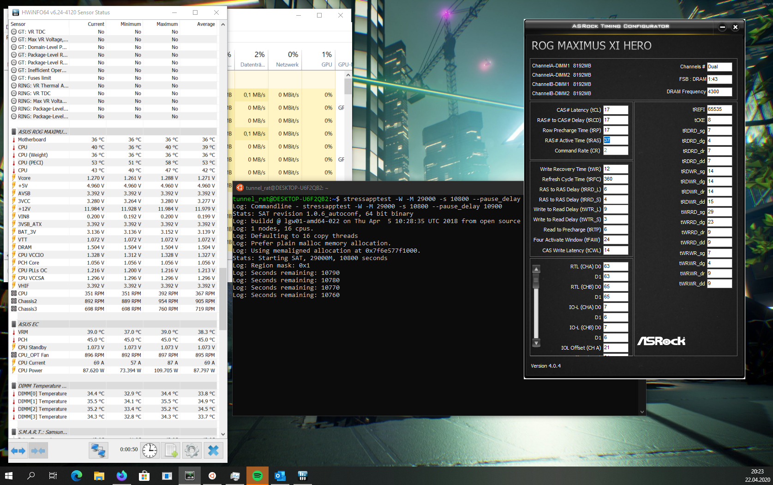Launch Microsoft Edge from the taskbar

pos(77,476)
